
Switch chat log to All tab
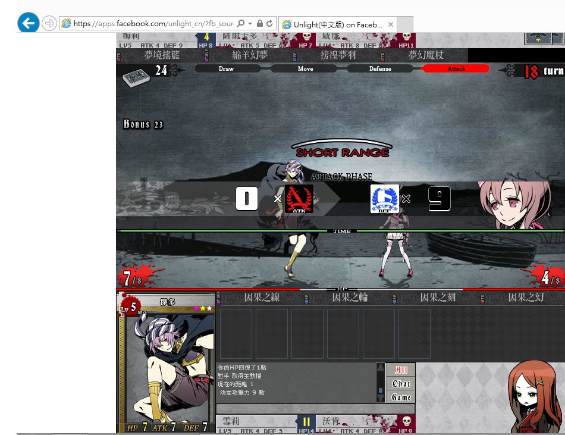pyautogui.click(x=401, y=370)
